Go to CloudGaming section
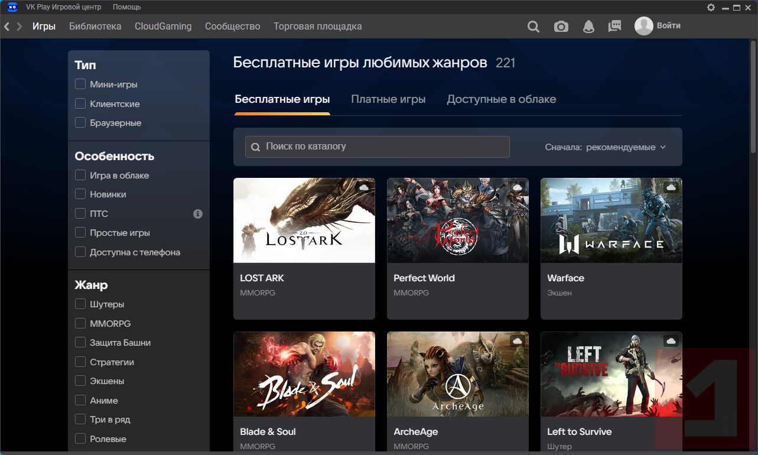The image size is (758, 455). click(x=163, y=27)
